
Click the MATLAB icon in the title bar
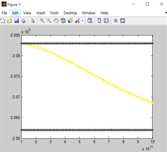click(4, 4)
